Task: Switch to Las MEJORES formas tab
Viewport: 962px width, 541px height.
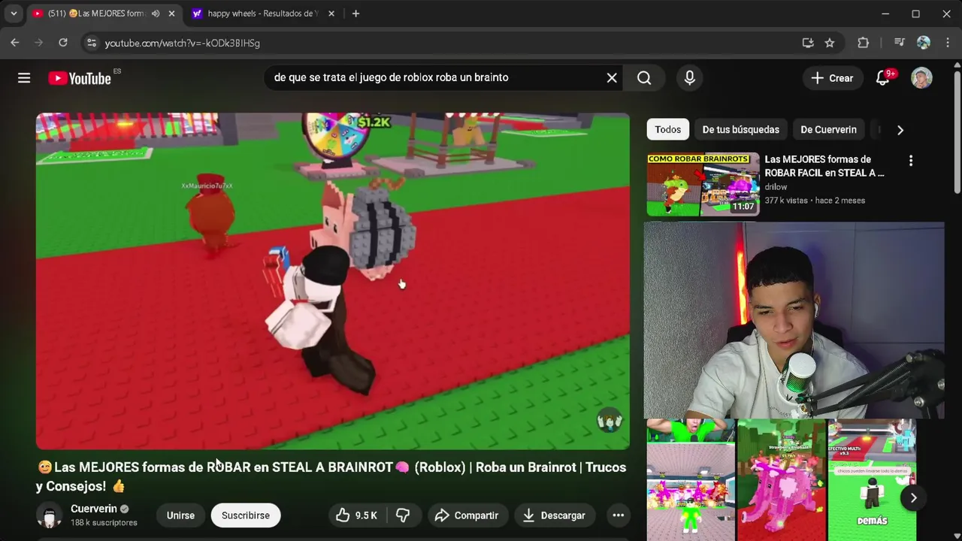Action: point(96,14)
